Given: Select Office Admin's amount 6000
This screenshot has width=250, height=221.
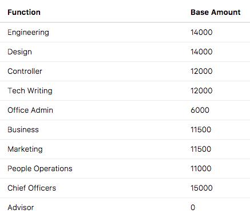Looking at the screenshot, I should (200, 110).
